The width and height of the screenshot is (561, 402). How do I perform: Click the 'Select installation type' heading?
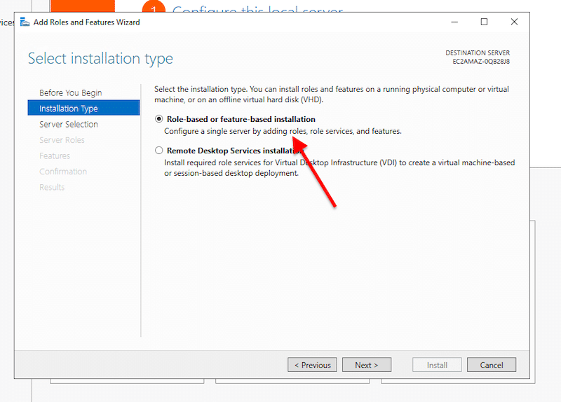(100, 59)
